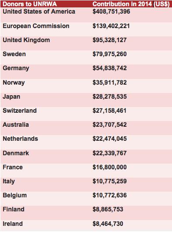The image size is (172, 232).
Task: Click the Japan donor entry
Action: pyautogui.click(x=11, y=97)
